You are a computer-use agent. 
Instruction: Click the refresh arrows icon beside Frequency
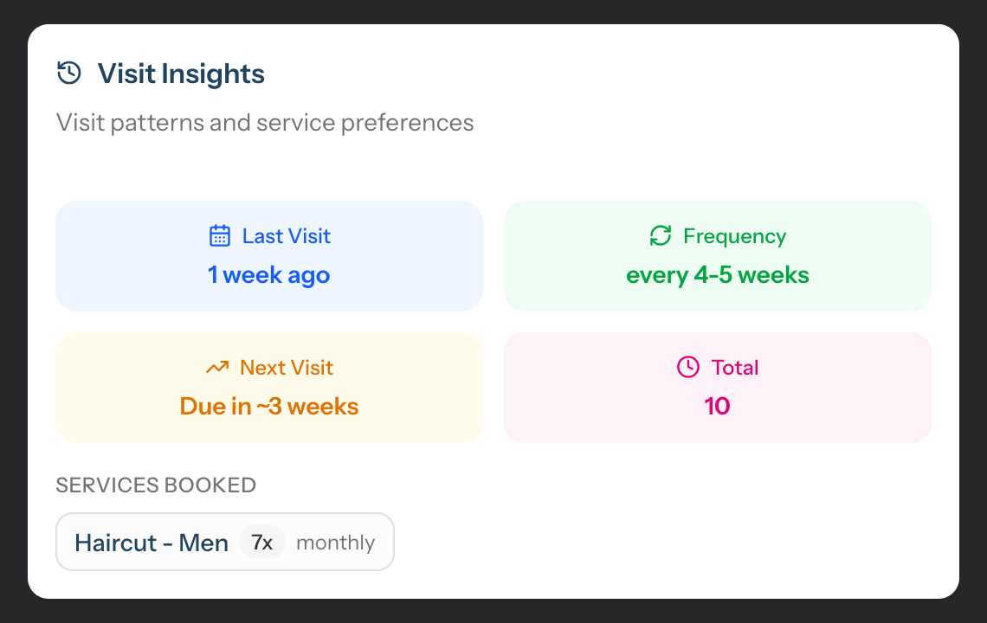click(x=661, y=235)
